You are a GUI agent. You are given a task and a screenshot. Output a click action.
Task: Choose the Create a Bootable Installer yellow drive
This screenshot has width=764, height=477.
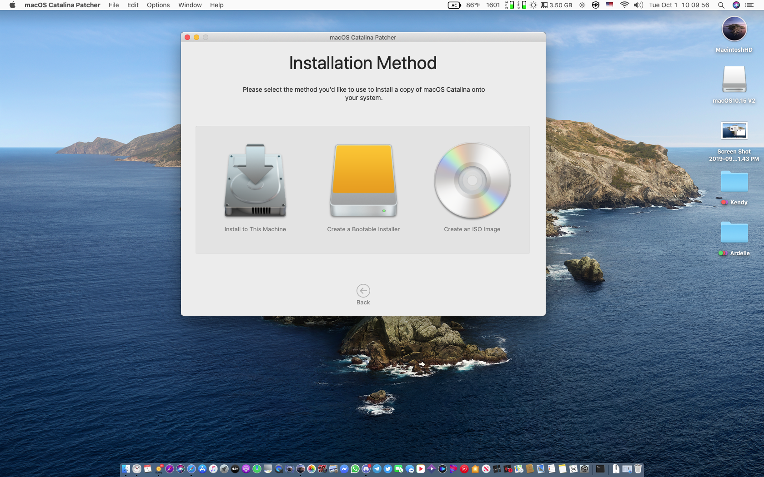pyautogui.click(x=363, y=180)
